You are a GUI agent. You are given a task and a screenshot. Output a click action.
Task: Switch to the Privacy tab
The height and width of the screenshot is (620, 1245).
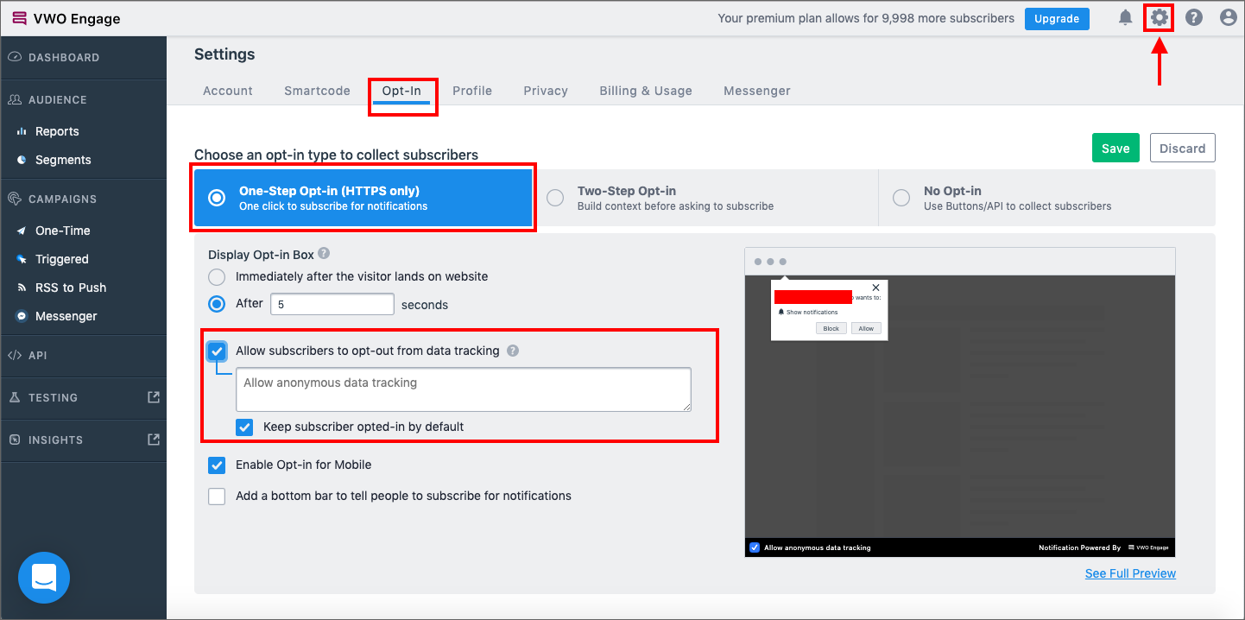(x=546, y=91)
